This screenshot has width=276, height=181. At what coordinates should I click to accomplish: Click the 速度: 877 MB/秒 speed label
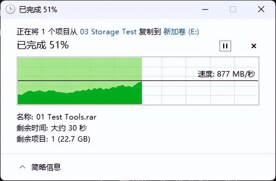(x=227, y=74)
